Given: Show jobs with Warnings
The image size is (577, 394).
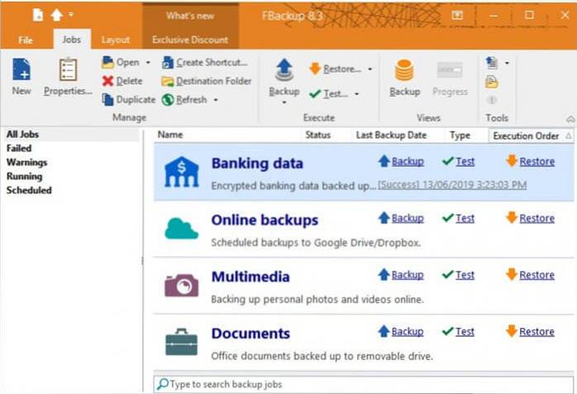Looking at the screenshot, I should point(26,163).
